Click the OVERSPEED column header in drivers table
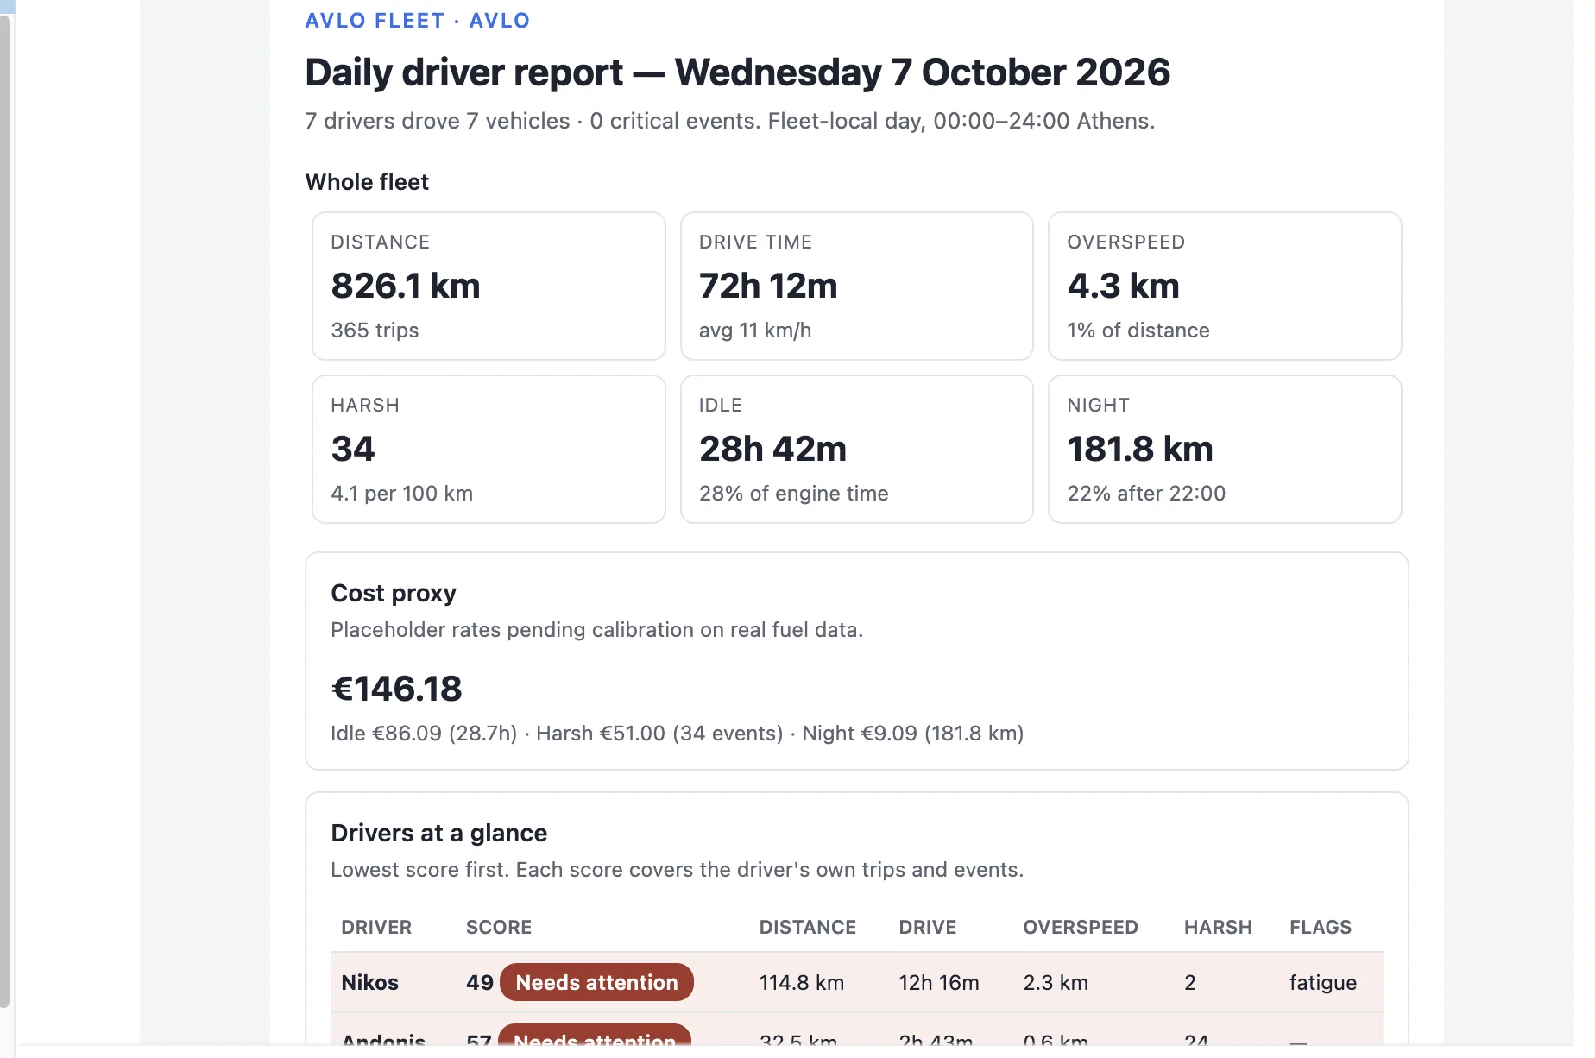Image resolution: width=1595 pixels, height=1058 pixels. click(x=1081, y=928)
